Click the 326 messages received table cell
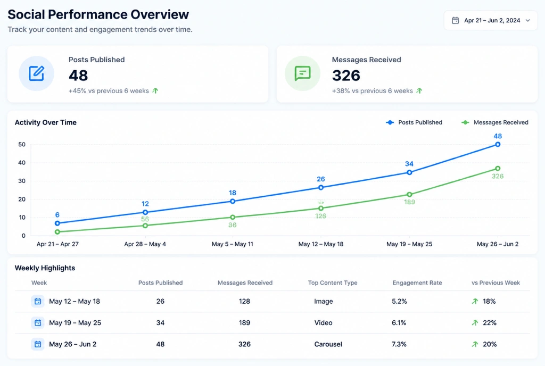This screenshot has height=366, width=545. (x=244, y=344)
